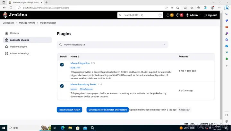Uncheck the Maven Integration install checkbox
Image resolution: width=231 pixels, height=131 pixels.
tap(62, 65)
